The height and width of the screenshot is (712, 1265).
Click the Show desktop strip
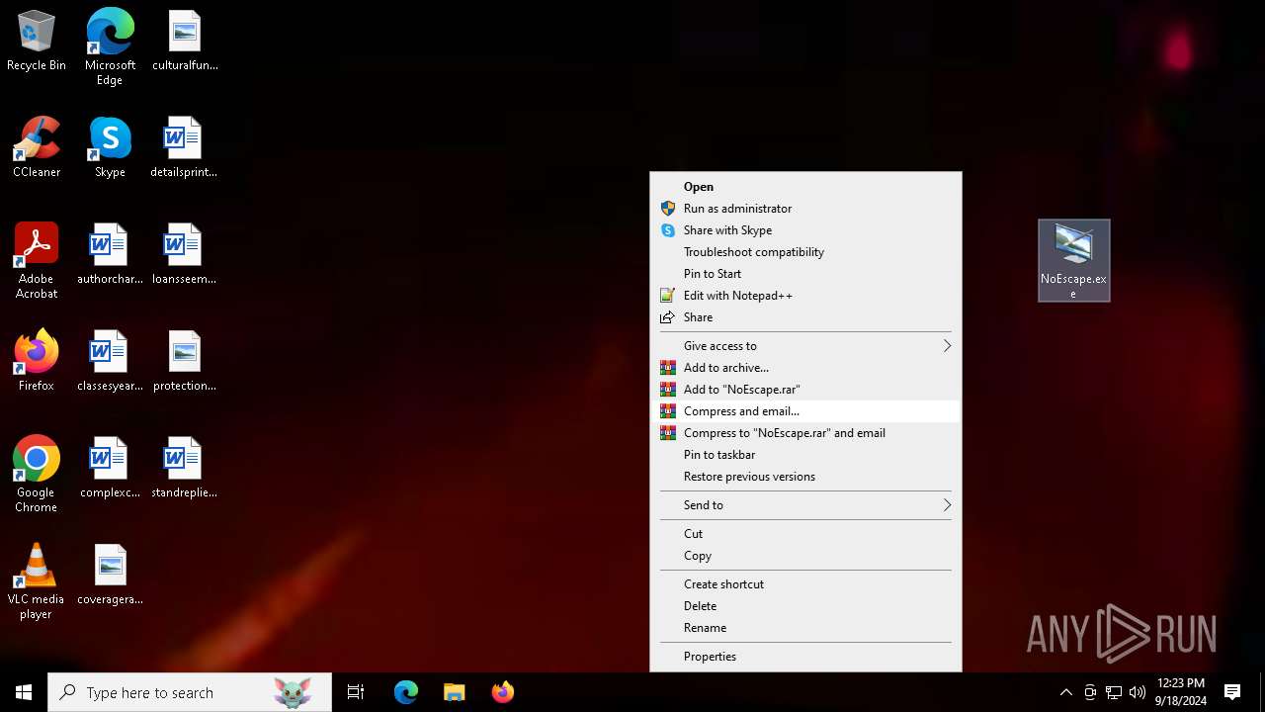[1262, 692]
